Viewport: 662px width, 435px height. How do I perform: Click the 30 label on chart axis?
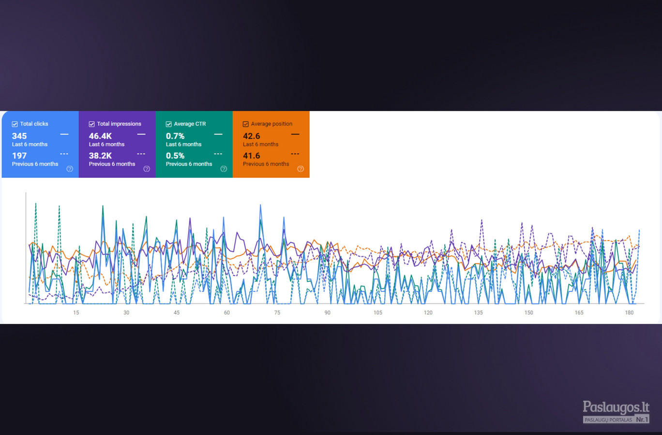coord(126,313)
